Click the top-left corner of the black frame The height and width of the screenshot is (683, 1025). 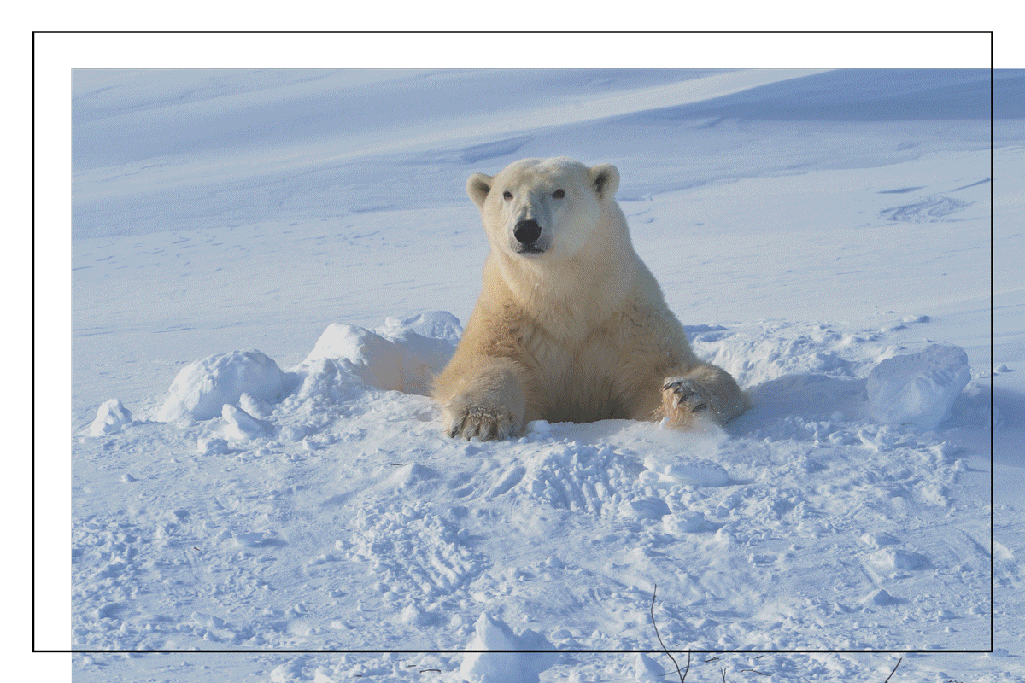34,32
